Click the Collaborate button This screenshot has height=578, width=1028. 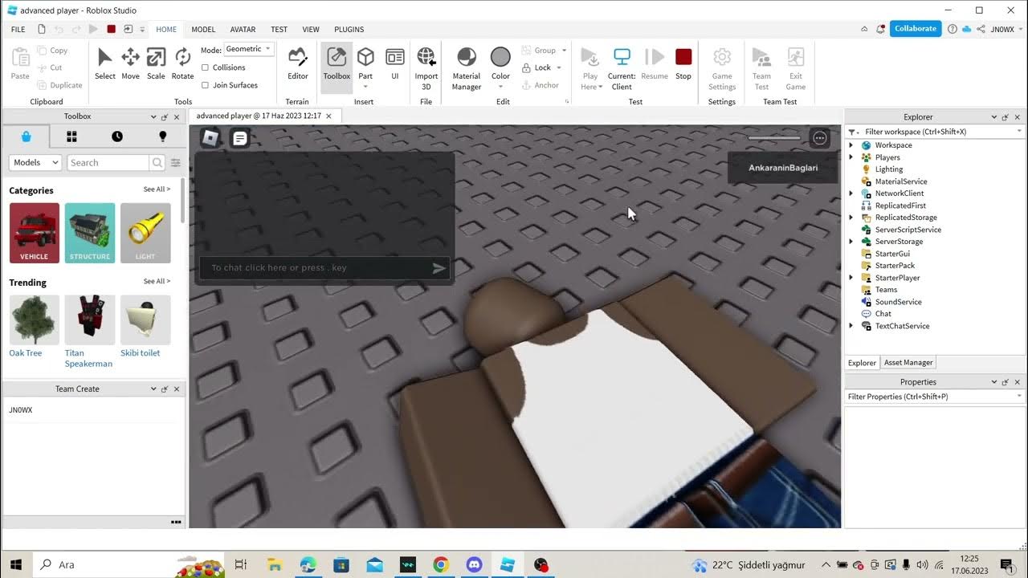coord(916,28)
